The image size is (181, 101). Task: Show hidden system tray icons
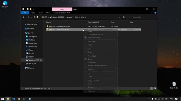pyautogui.click(x=149, y=99)
